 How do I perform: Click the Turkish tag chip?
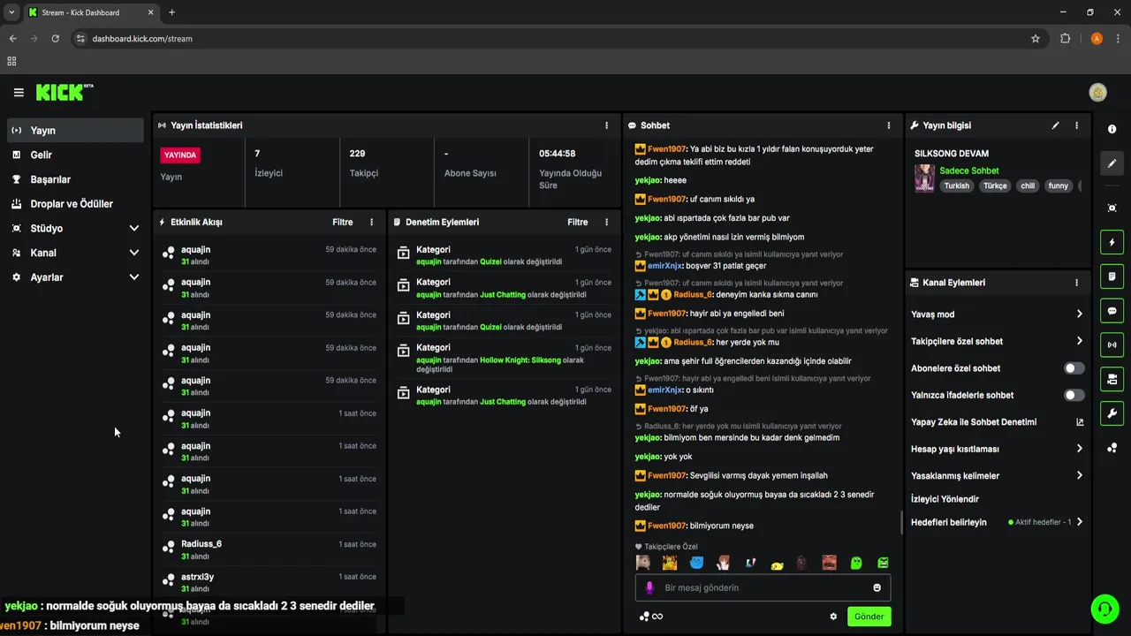pos(957,185)
